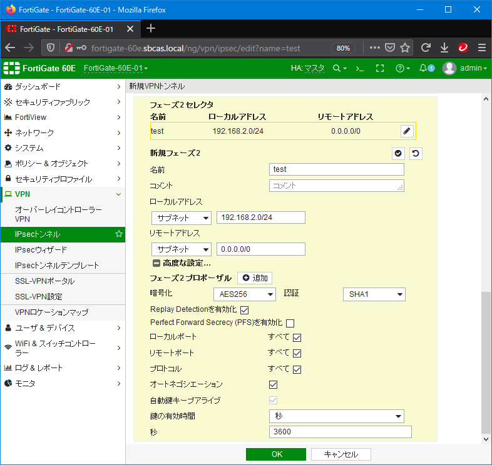This screenshot has height=465, width=492.
Task: Open the admin account dropdown
Action: coord(473,68)
